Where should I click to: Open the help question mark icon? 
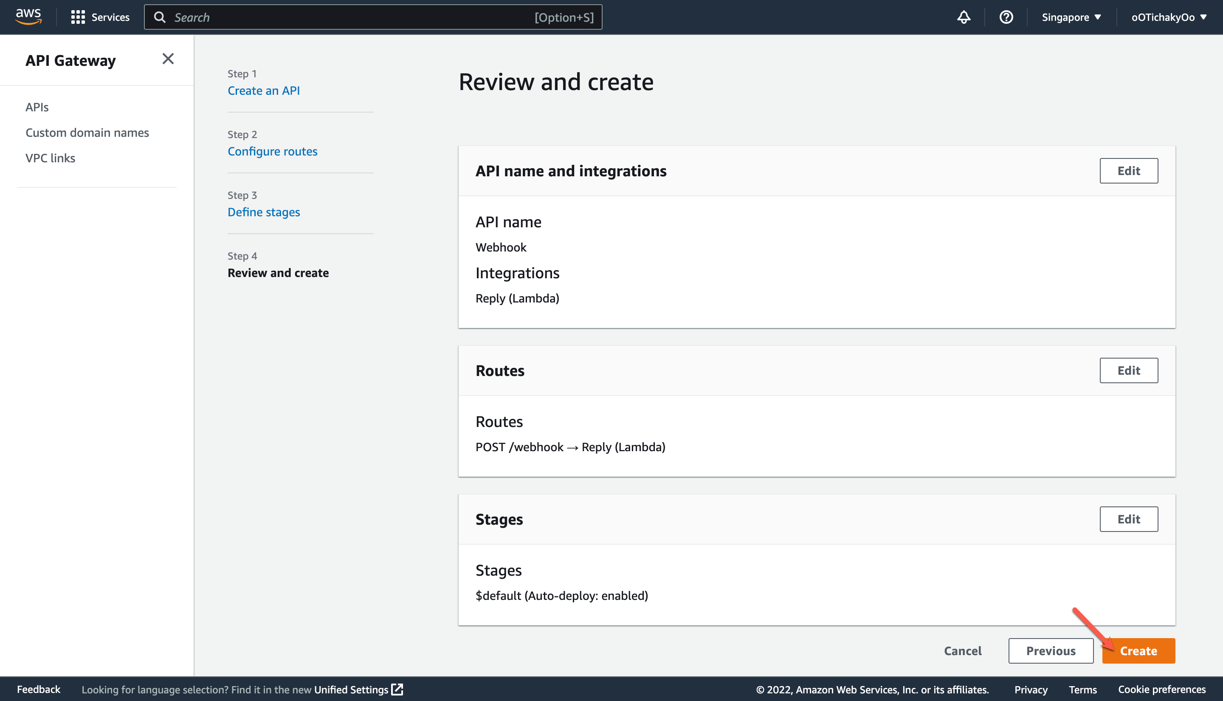point(1006,17)
